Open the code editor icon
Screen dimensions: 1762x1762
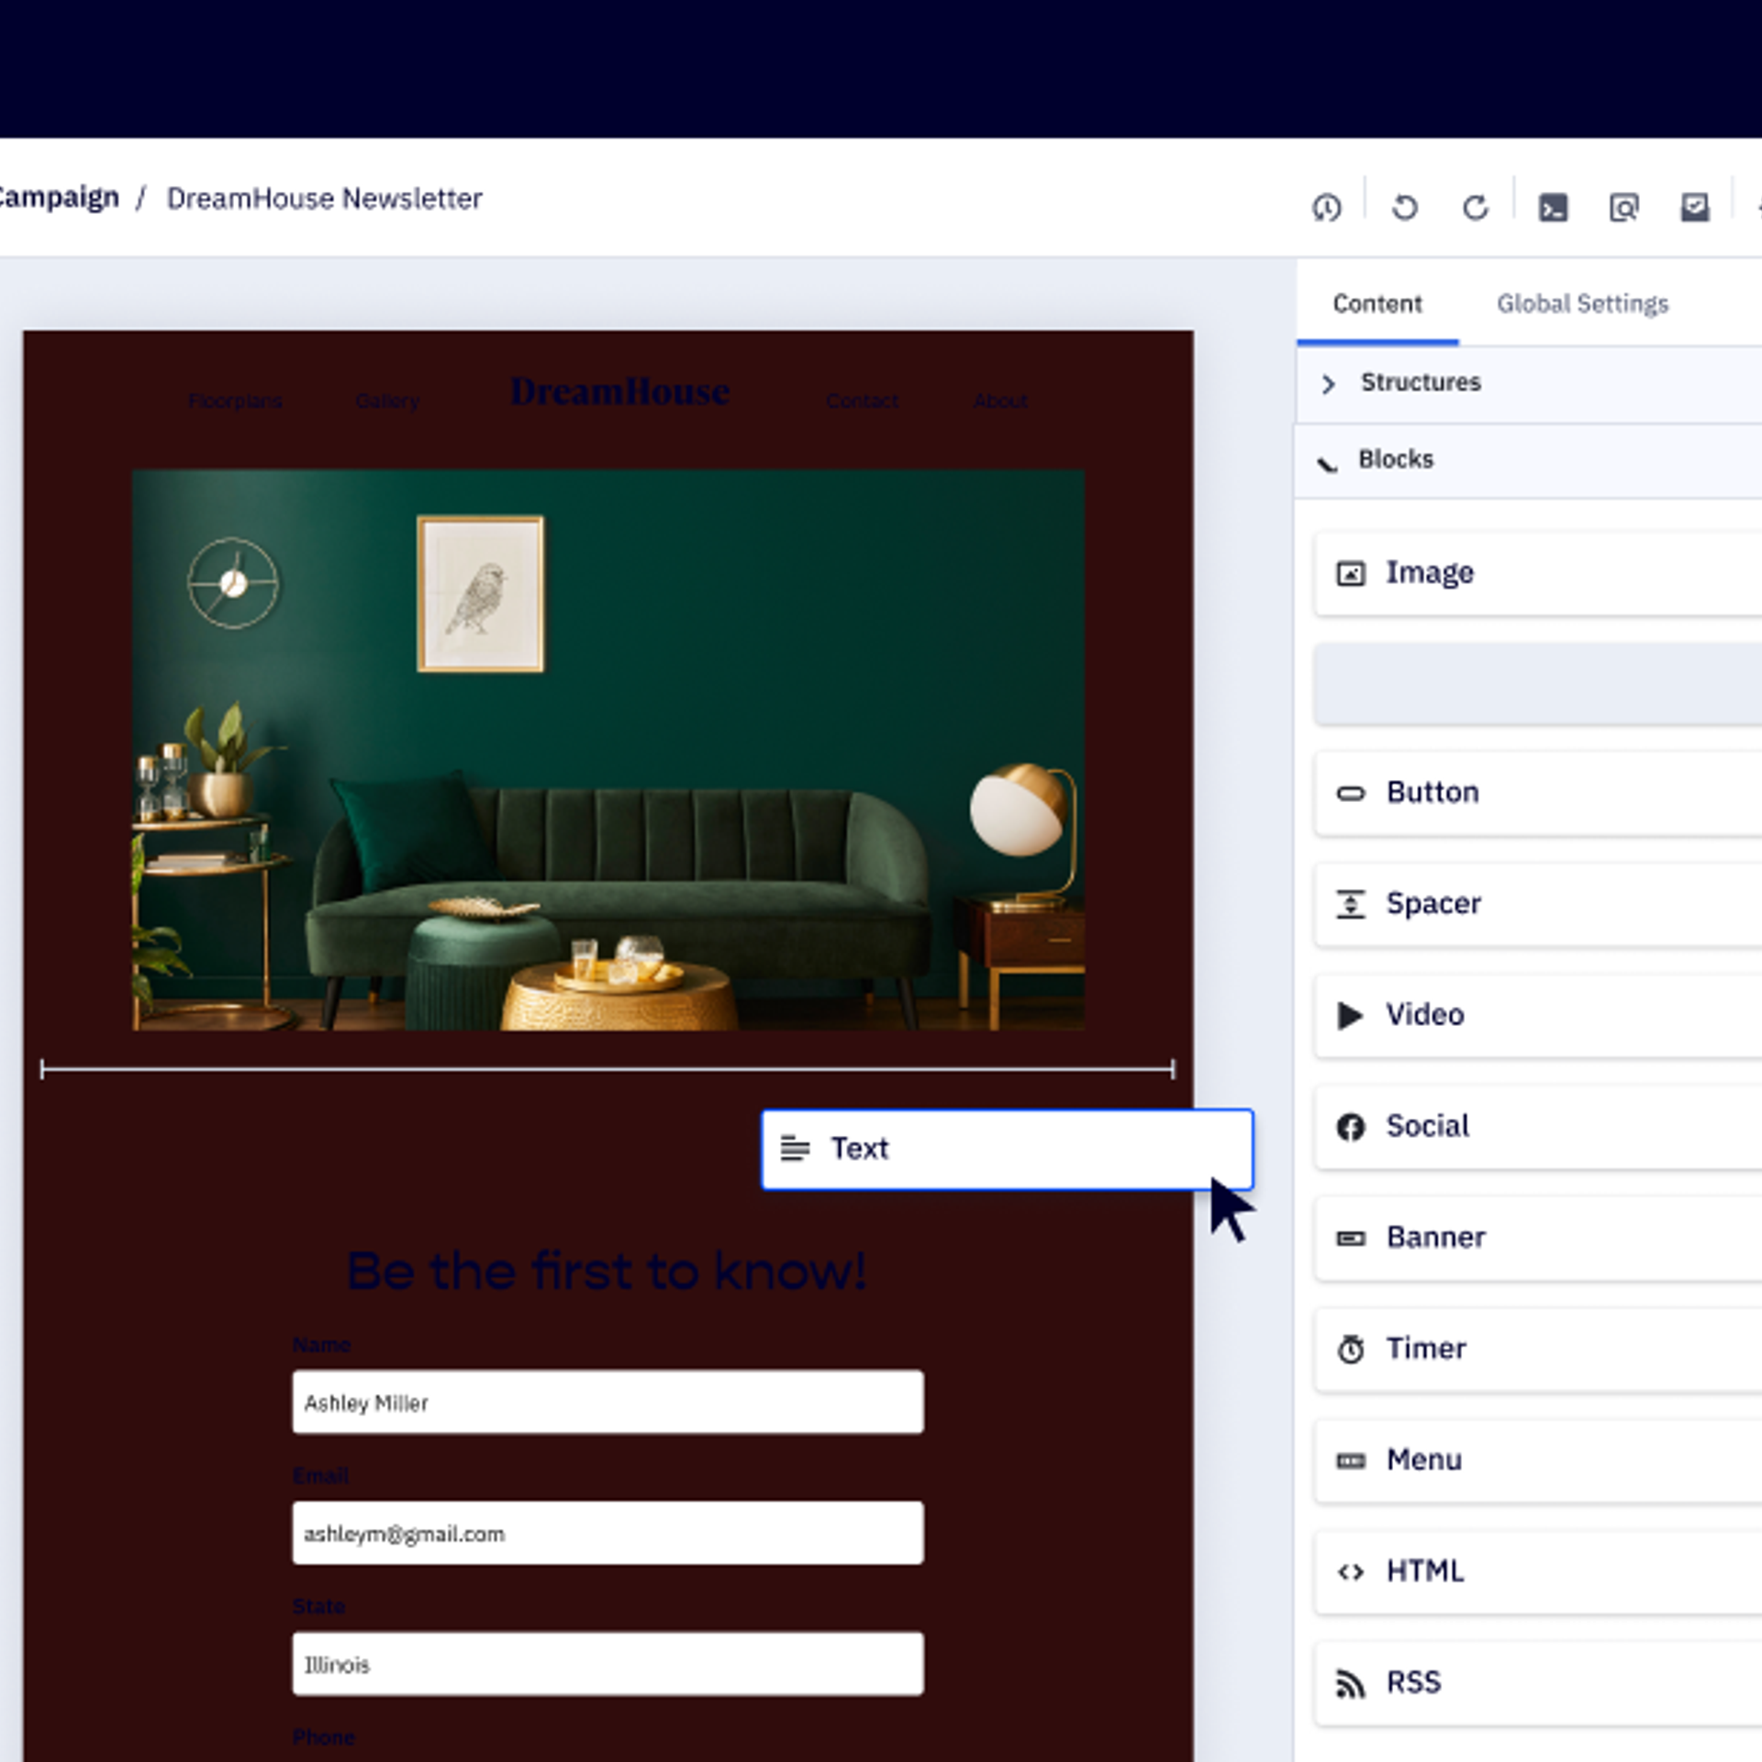click(1553, 207)
